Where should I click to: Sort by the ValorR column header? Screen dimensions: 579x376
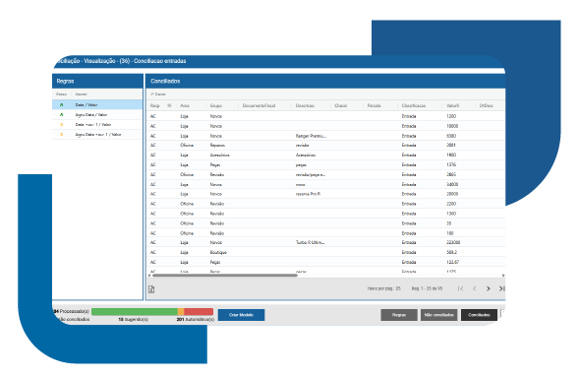coord(453,105)
